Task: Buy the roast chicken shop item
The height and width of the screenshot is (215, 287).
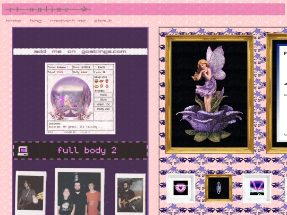Action: point(102,81)
